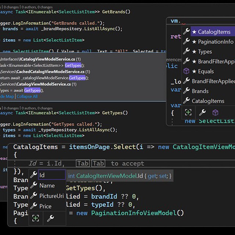Viewport: 235px width, 235px height.
Task: Toggle target-typed filter below the Price suggestion
Action: [x=36, y=218]
